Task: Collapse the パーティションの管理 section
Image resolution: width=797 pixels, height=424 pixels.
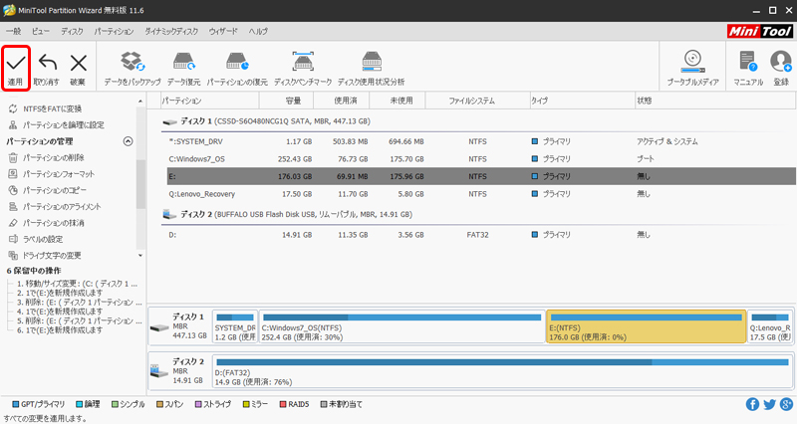Action: click(129, 141)
